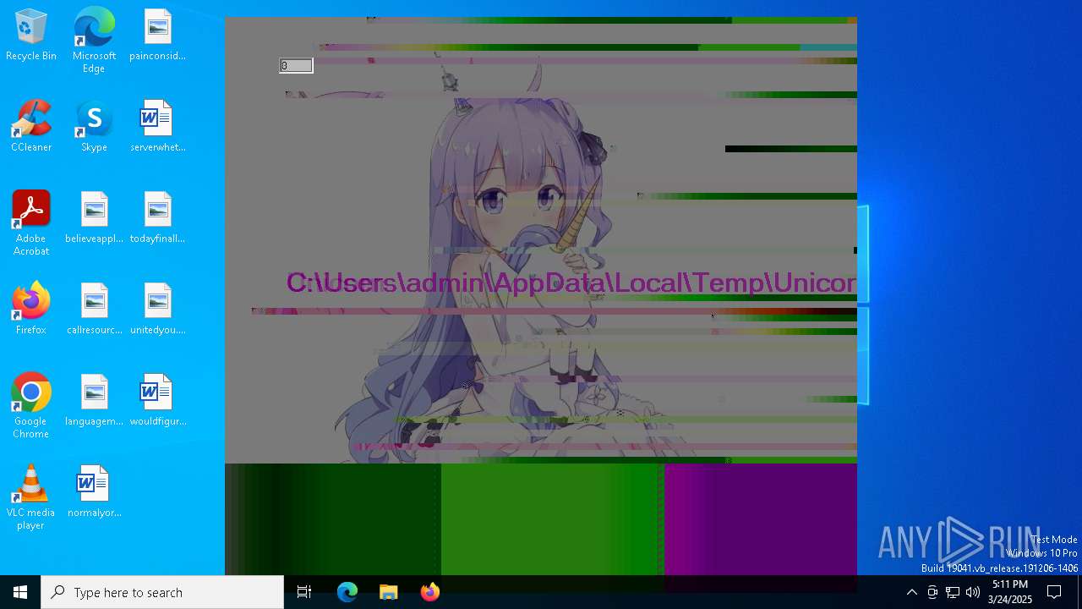Open the Windows Start menu
This screenshot has height=609, width=1082.
point(20,592)
